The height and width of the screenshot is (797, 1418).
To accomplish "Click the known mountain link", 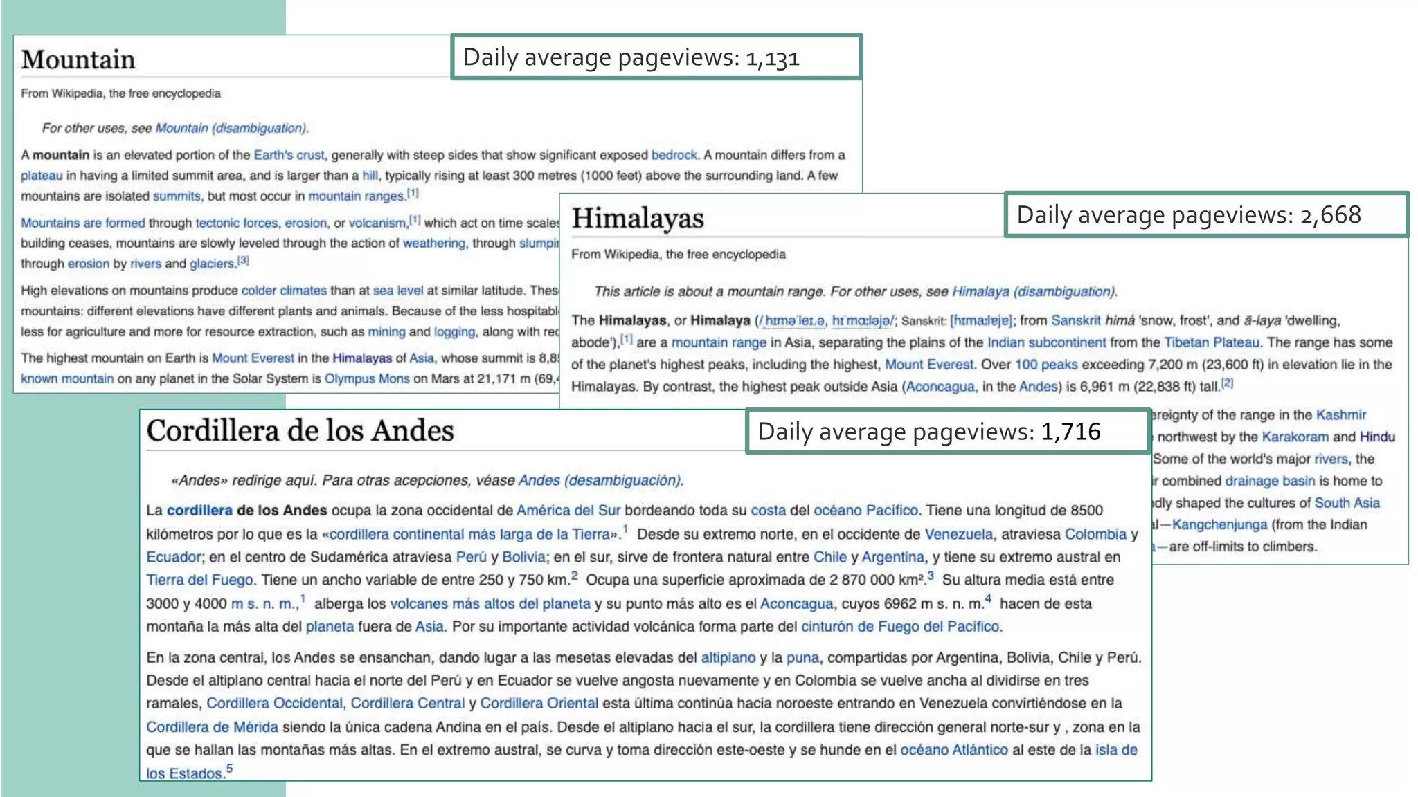I will 67,378.
